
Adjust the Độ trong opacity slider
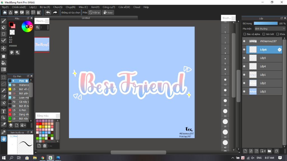coord(266,23)
